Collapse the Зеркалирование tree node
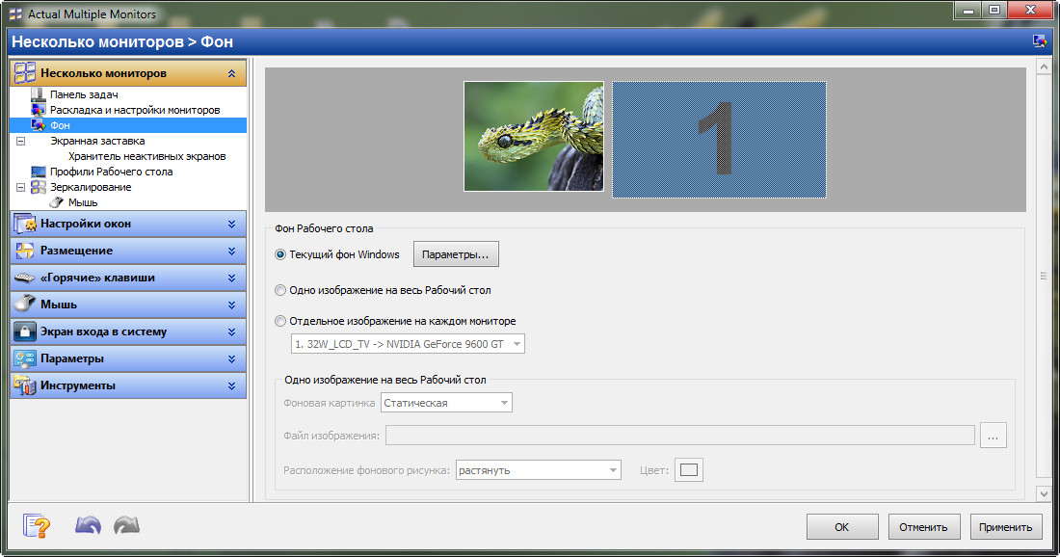Screen dimensions: 1060x557 point(21,187)
